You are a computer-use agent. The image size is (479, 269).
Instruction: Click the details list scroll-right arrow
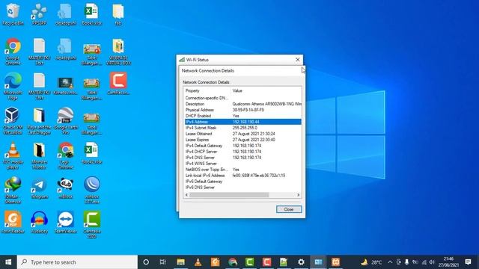[299, 195]
